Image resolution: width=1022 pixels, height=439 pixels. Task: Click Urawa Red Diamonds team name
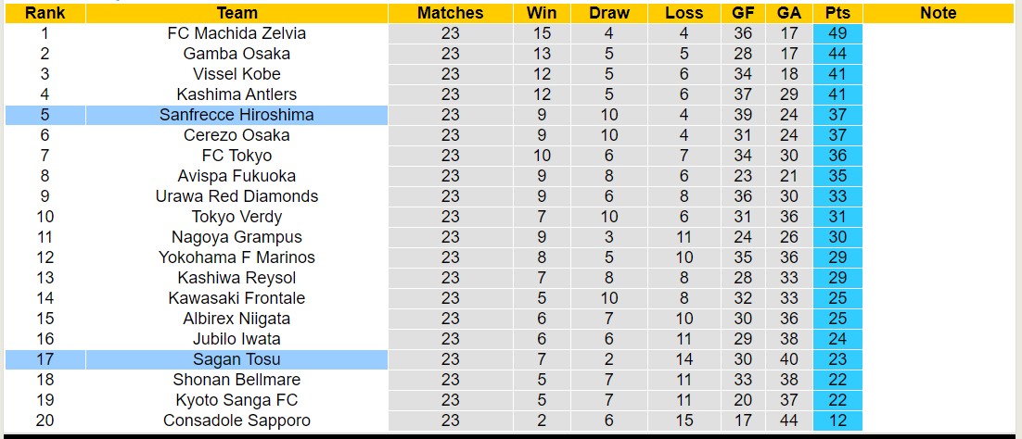tap(236, 196)
